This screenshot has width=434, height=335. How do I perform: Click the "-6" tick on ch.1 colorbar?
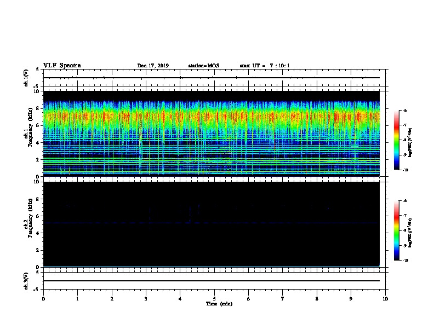click(x=404, y=111)
